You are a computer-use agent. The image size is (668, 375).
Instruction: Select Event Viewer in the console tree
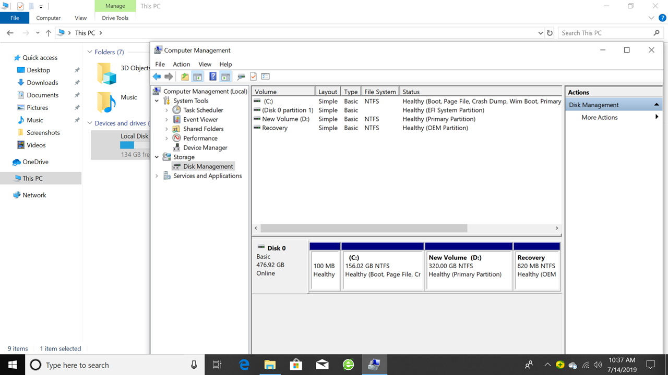(x=200, y=120)
